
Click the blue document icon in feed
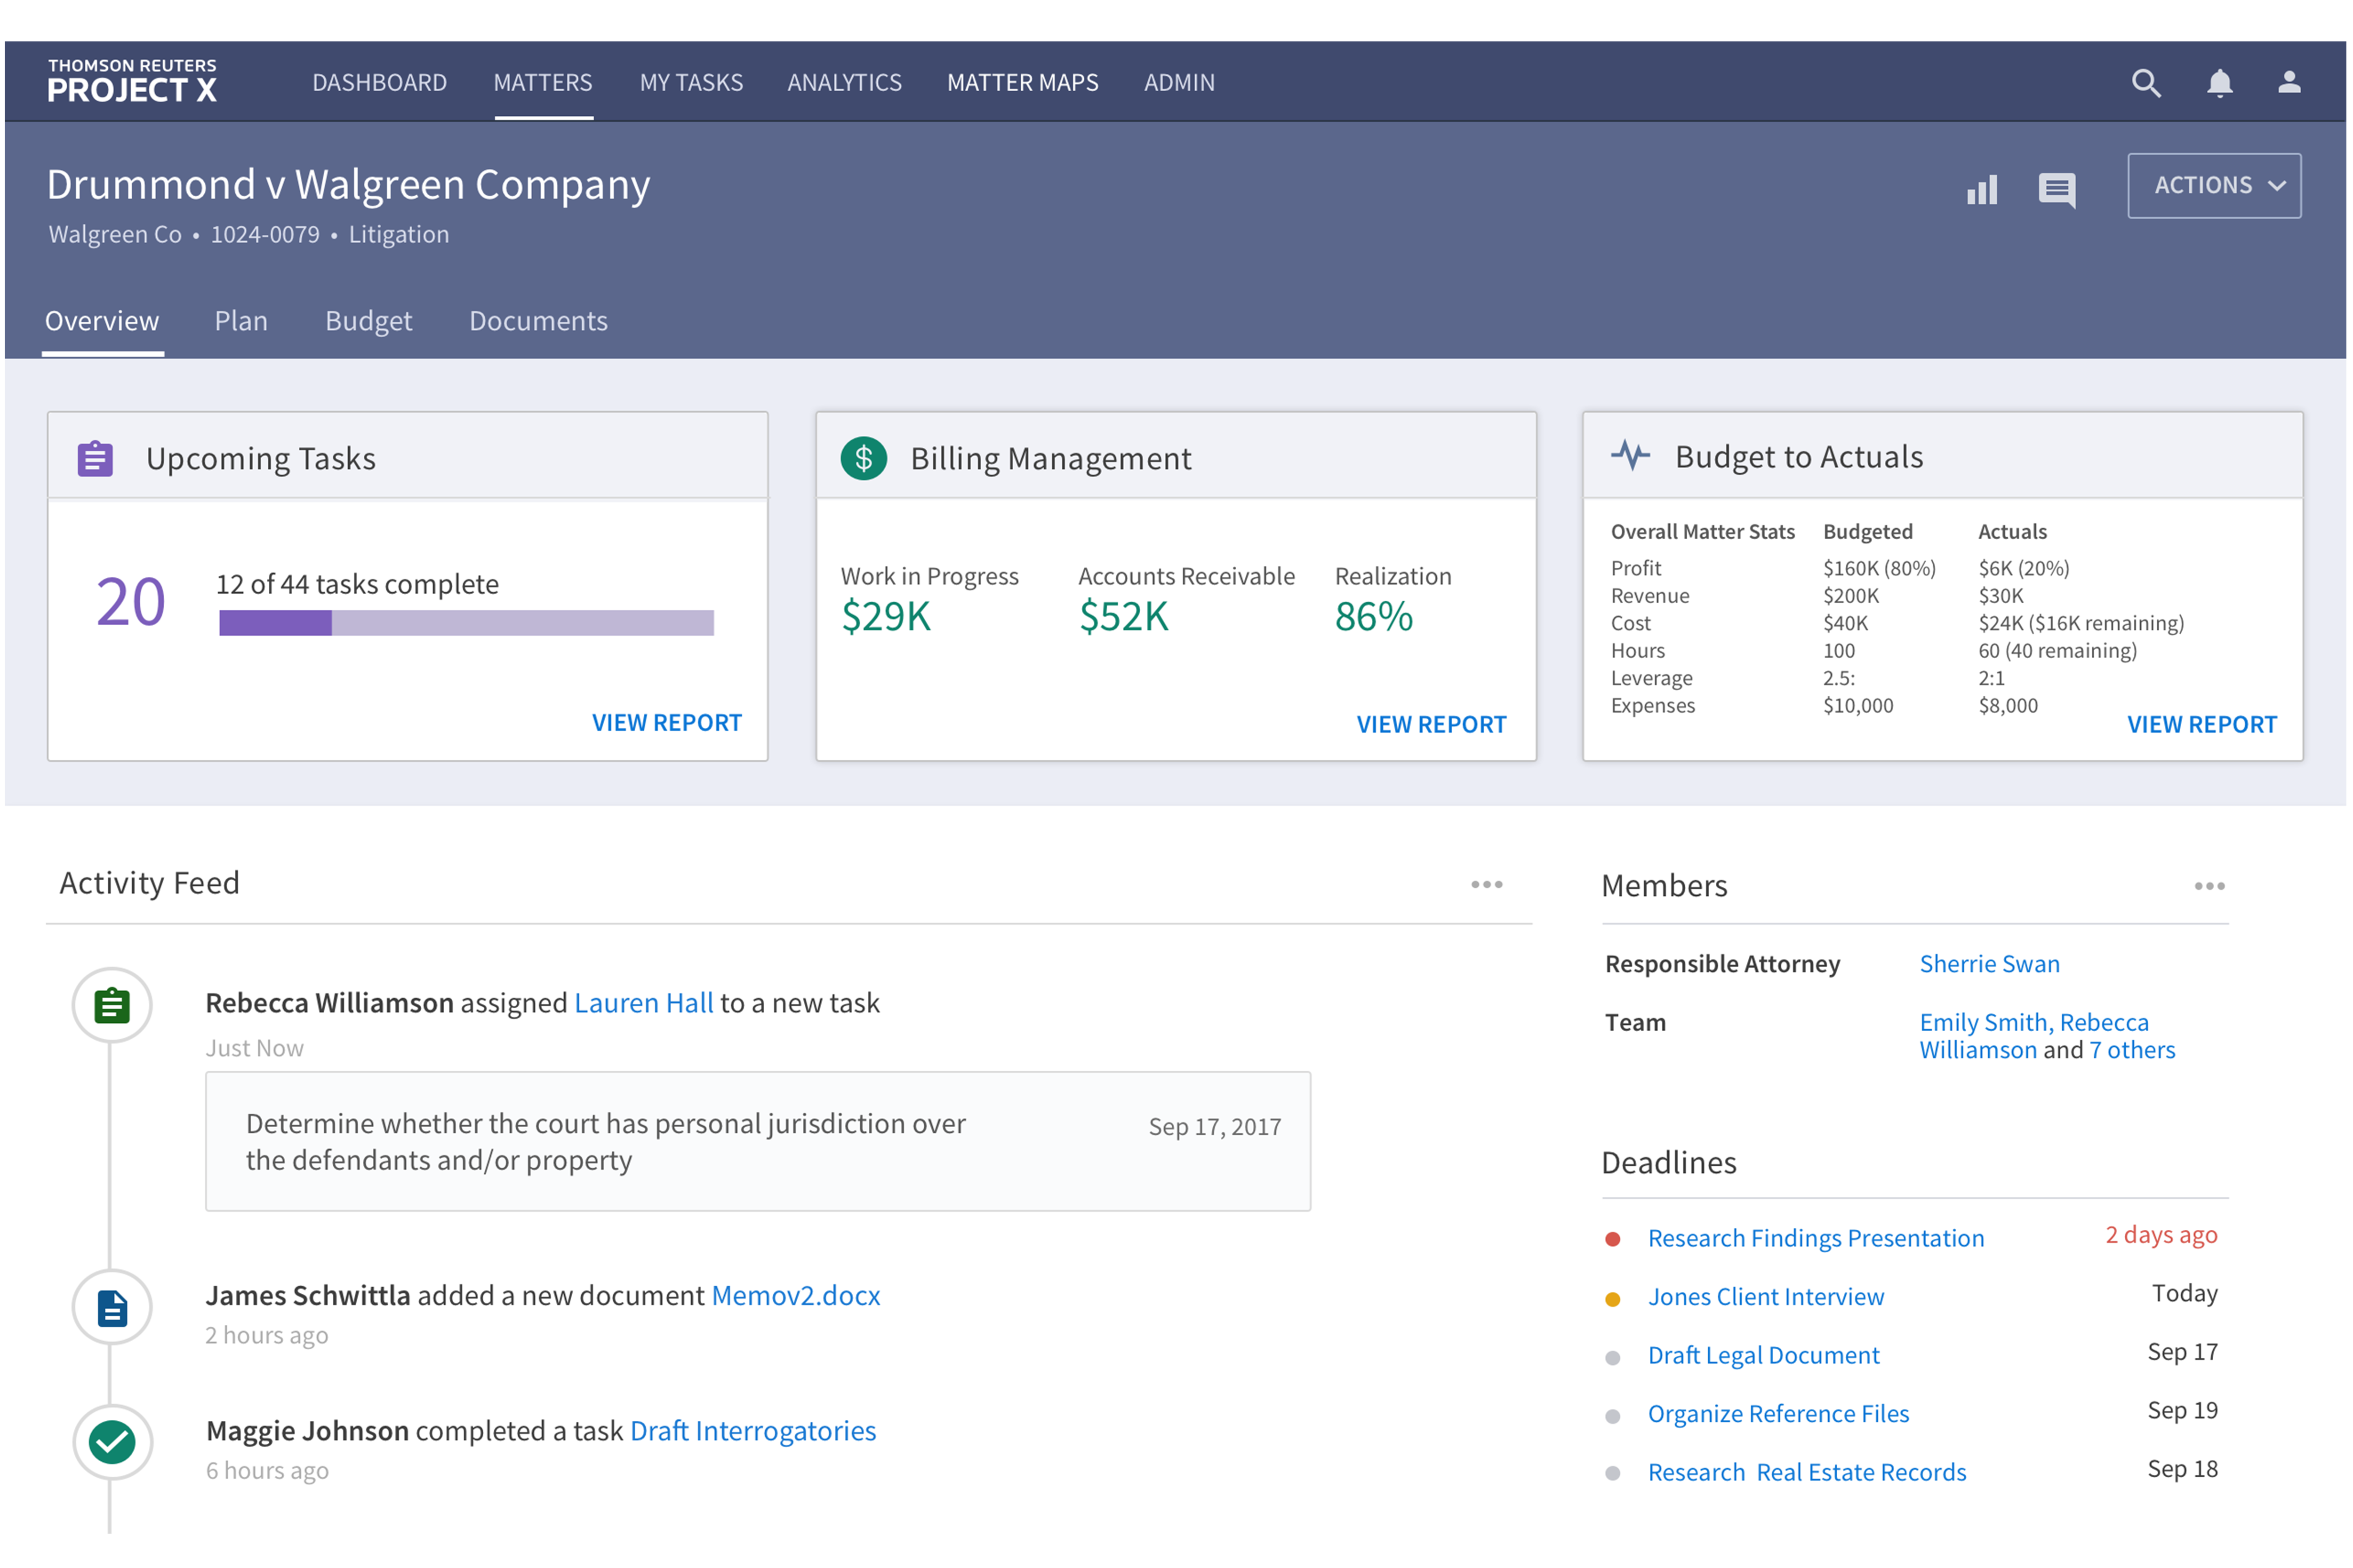click(112, 1308)
